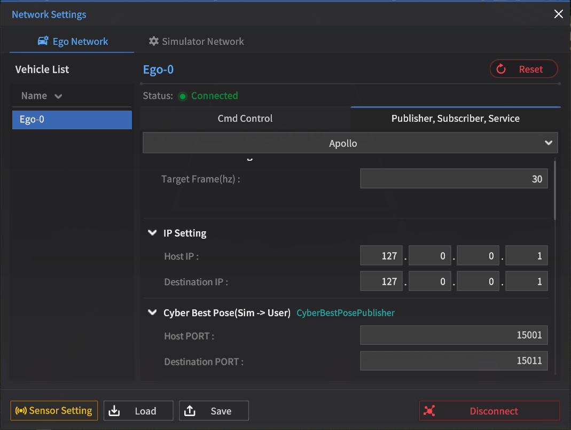The image size is (571, 430).
Task: Click the Disconnect network node icon
Action: click(x=430, y=411)
